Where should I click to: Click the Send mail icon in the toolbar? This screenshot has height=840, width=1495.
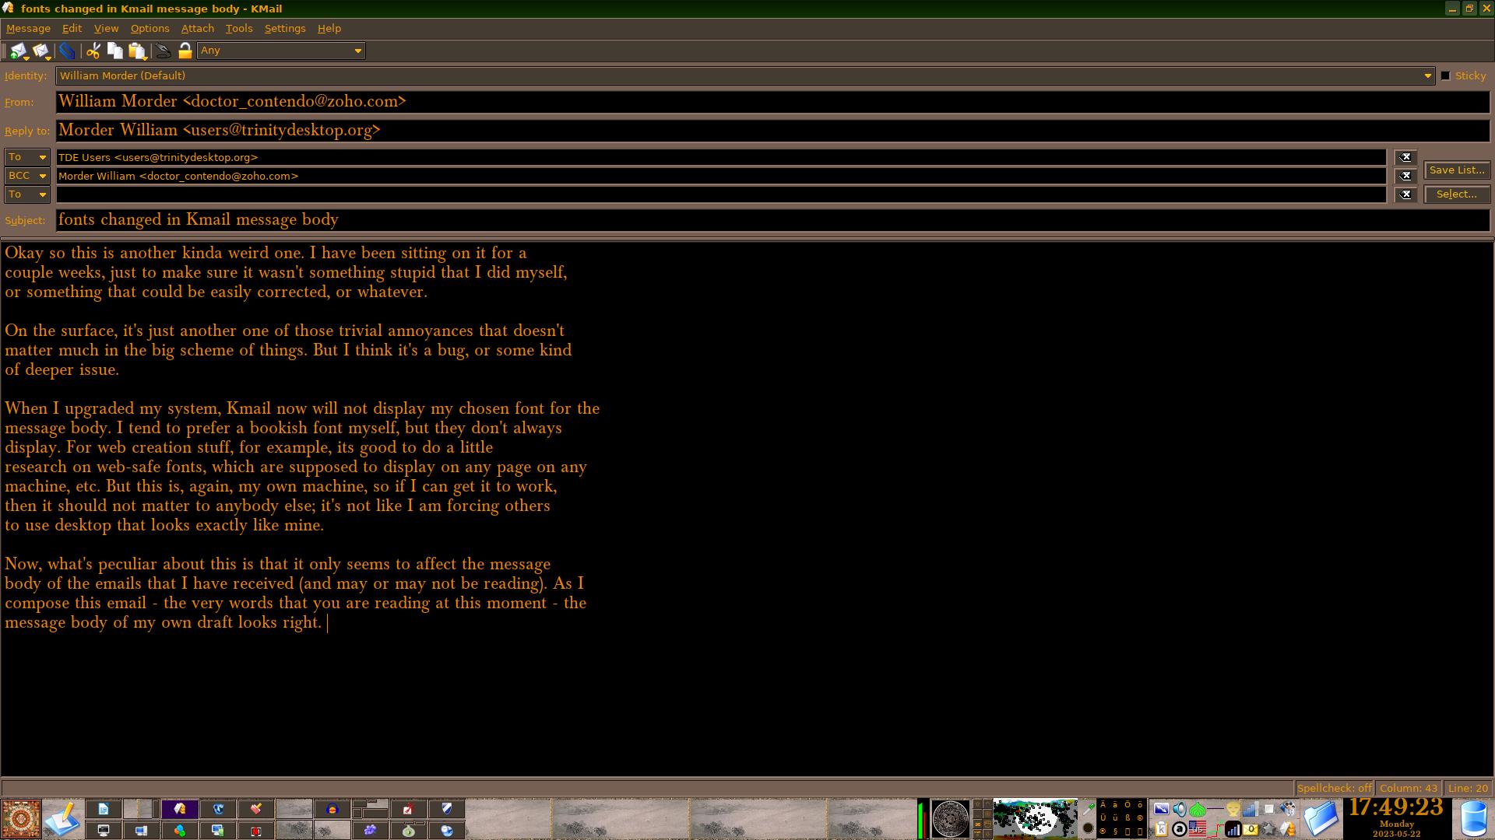[x=18, y=51]
